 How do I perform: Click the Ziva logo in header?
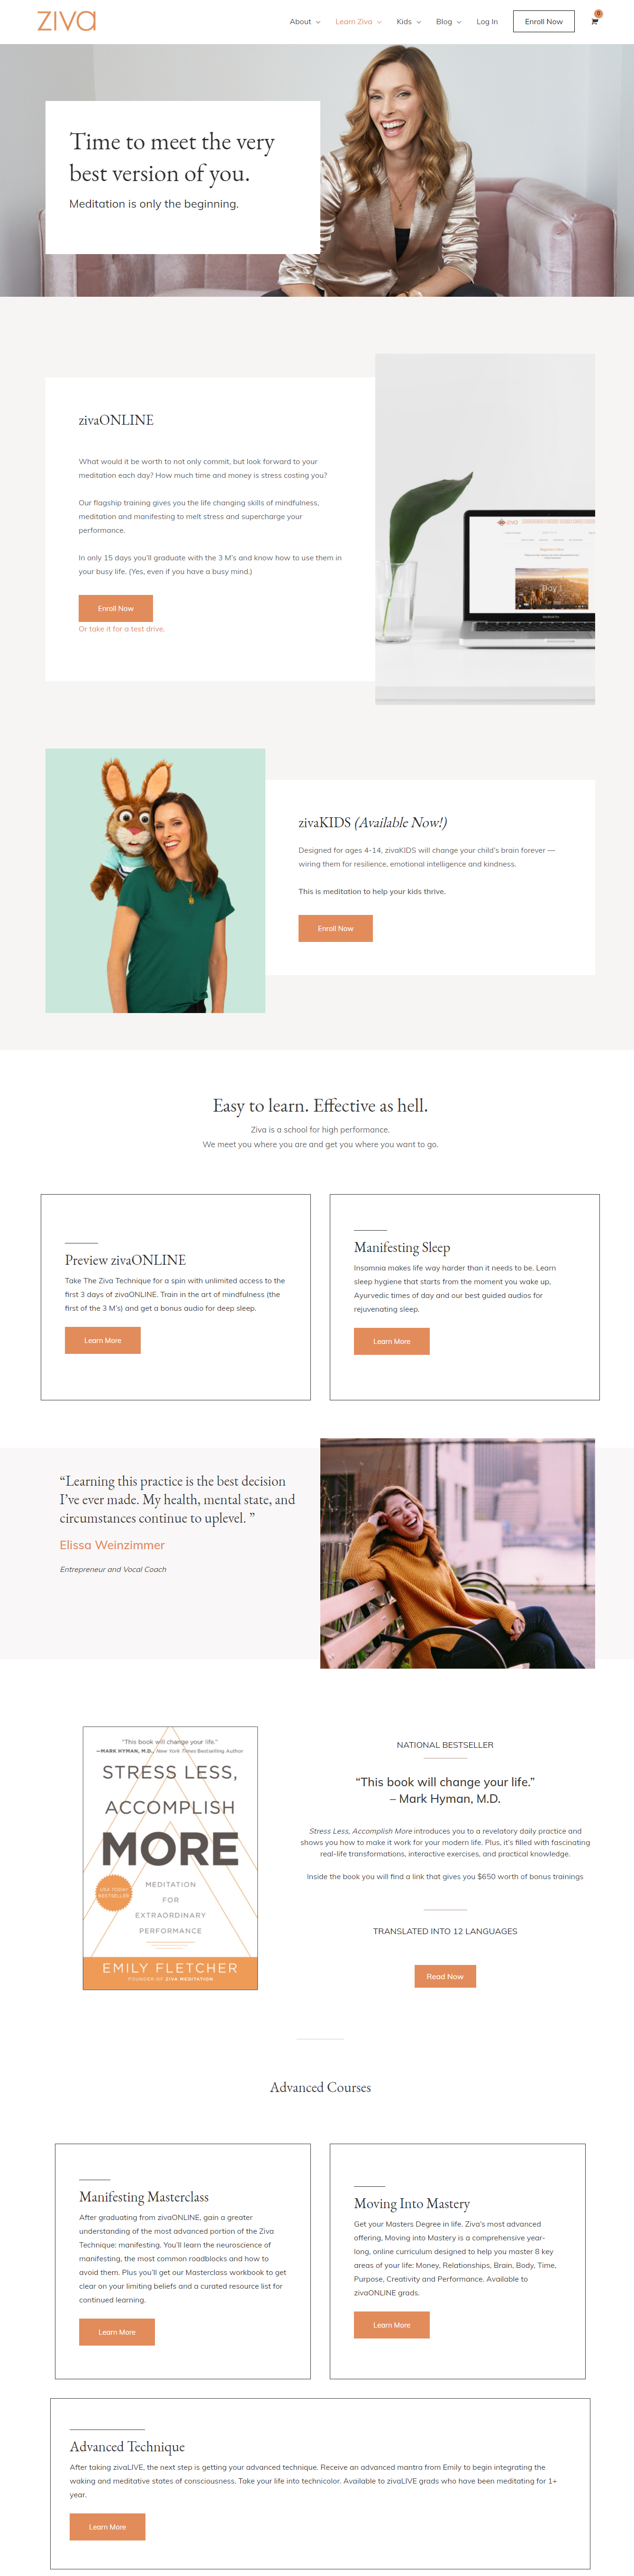[67, 21]
